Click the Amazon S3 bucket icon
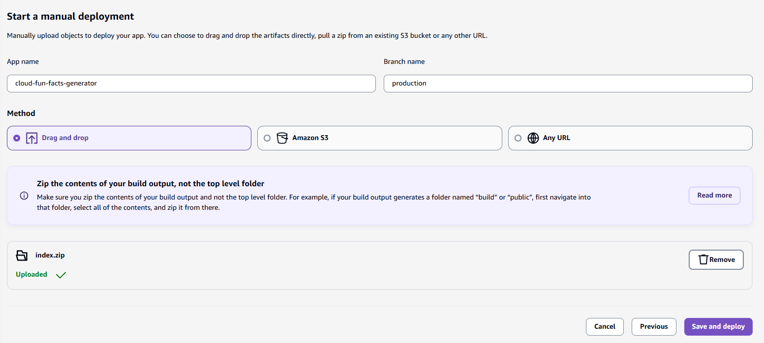764x343 pixels. pyautogui.click(x=282, y=138)
